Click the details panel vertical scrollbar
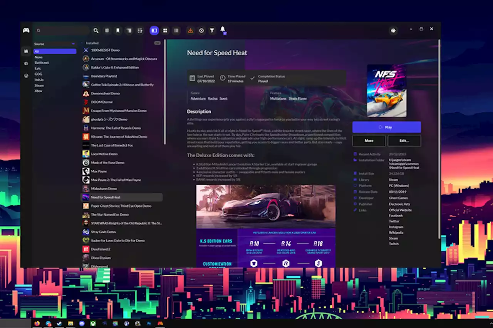Screen dimensions: 493x328 click(x=439, y=138)
